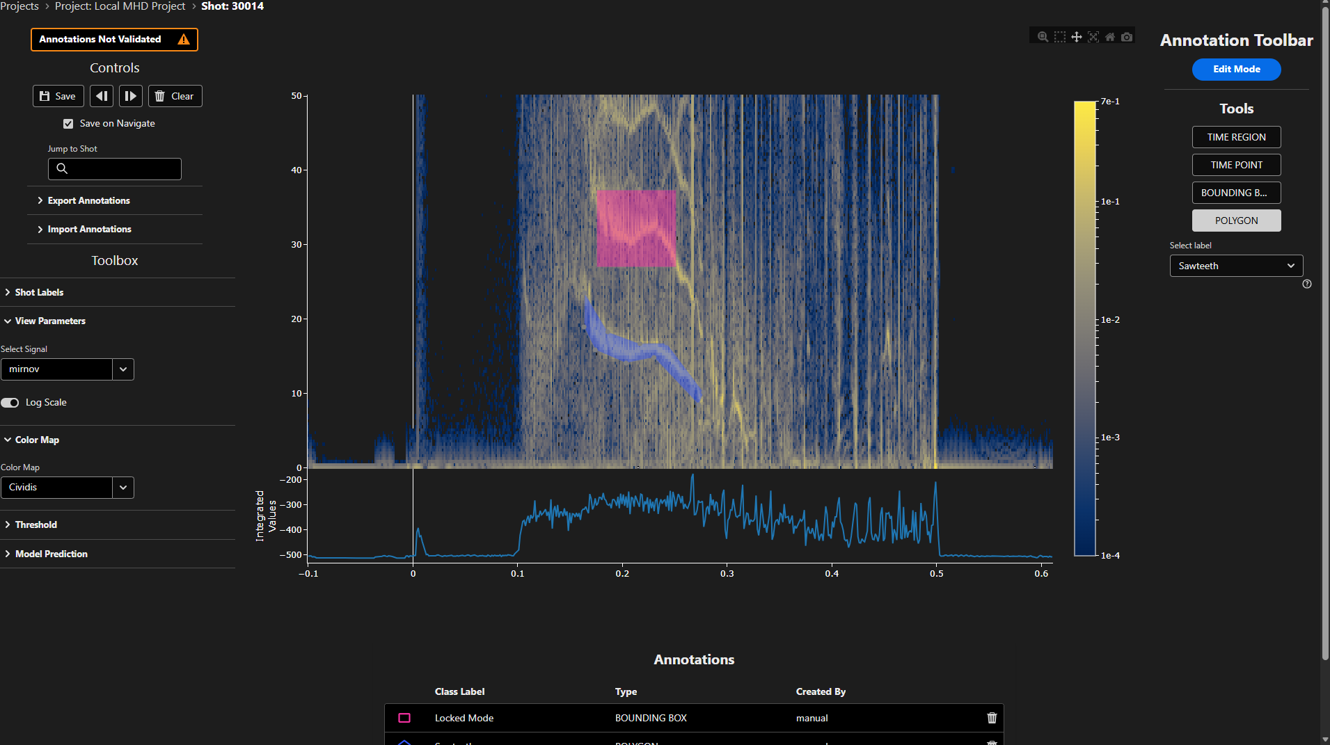Open the Sawteeth label dropdown
Image resolution: width=1330 pixels, height=745 pixels.
(1236, 266)
